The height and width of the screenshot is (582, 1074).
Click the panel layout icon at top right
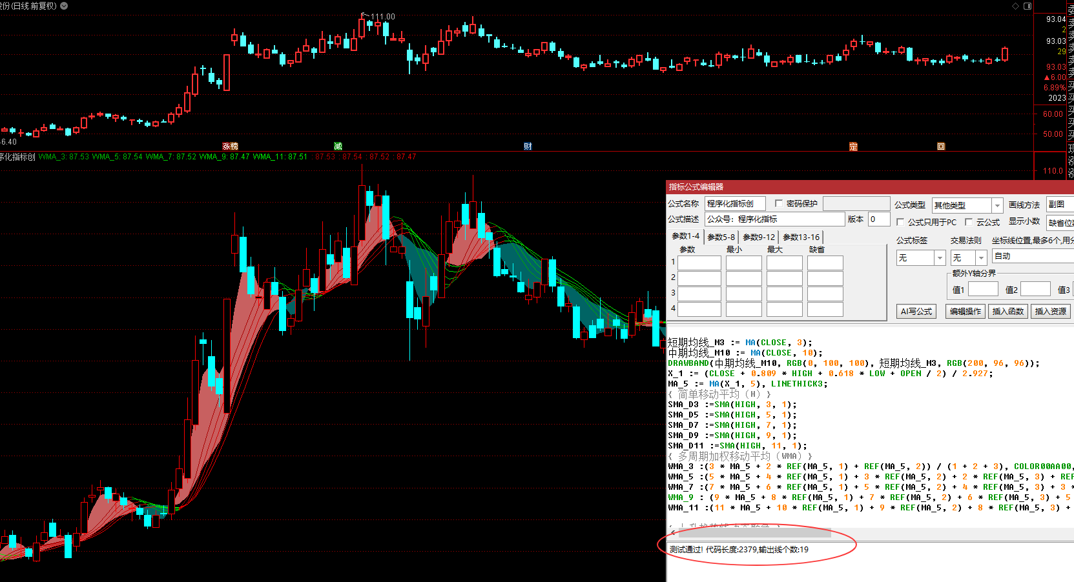click(x=1028, y=6)
